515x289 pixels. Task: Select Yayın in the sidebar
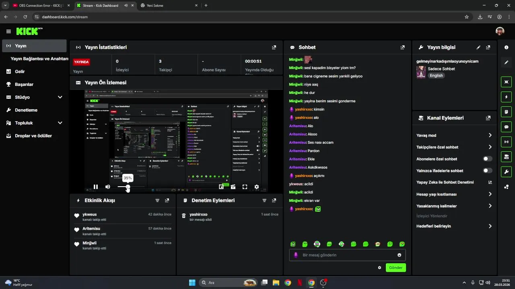click(34, 46)
